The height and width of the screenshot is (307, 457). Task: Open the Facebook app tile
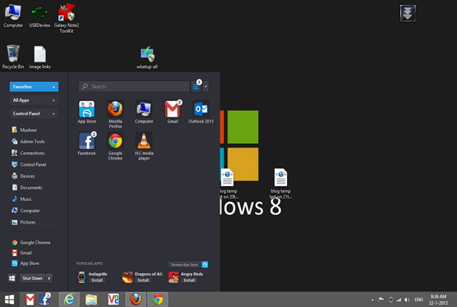tap(87, 141)
